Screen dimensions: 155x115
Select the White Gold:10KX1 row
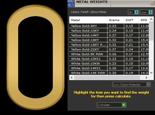109,59
